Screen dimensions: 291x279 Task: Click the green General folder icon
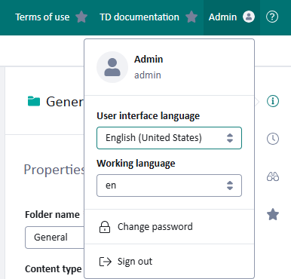click(x=34, y=101)
